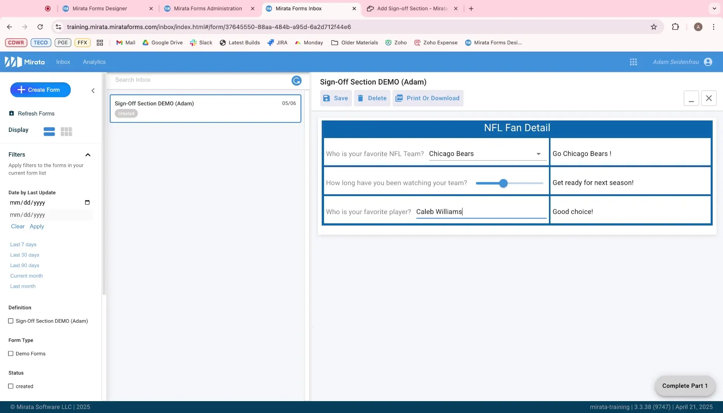Click the Save icon above the form
The height and width of the screenshot is (413, 723).
[x=326, y=98]
